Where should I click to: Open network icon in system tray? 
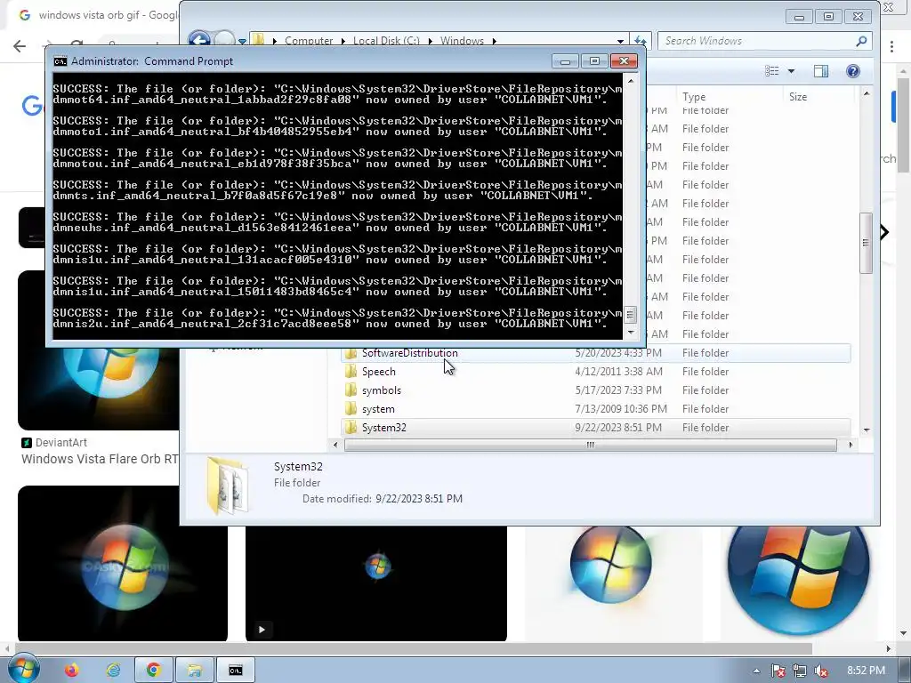click(800, 671)
